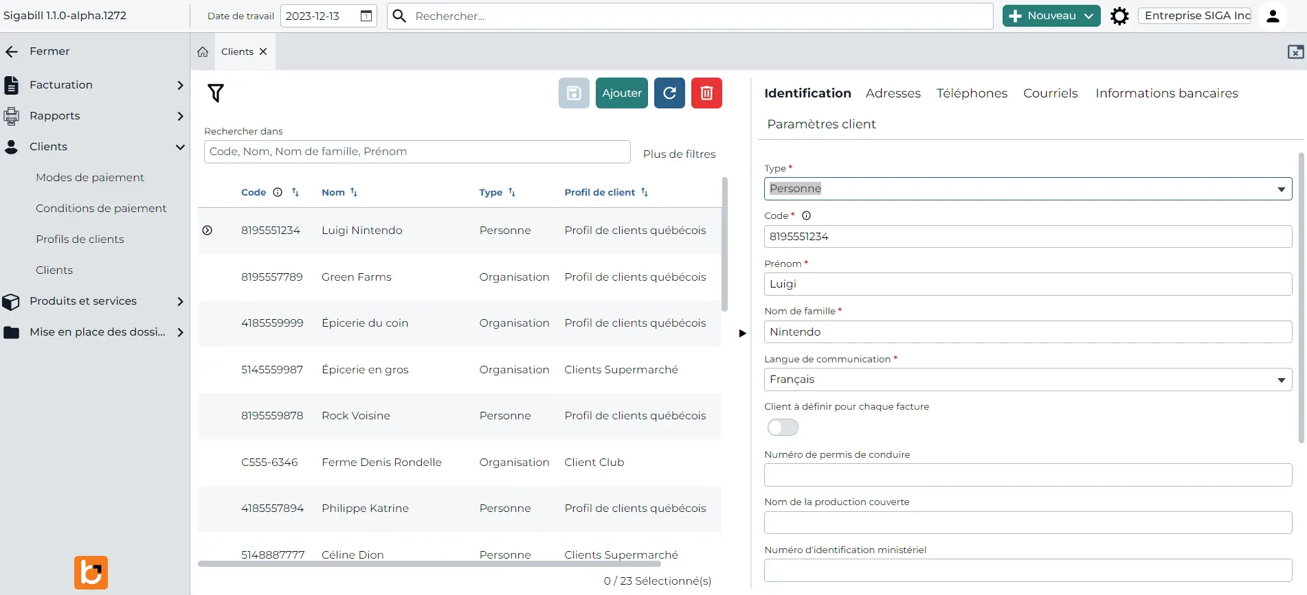Click Plus de filtres link
This screenshot has height=595, width=1307.
click(679, 154)
